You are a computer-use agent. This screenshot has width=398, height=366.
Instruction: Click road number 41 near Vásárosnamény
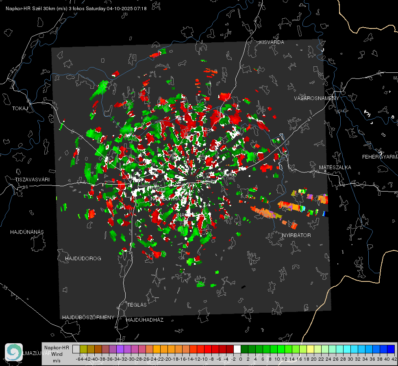(309, 119)
